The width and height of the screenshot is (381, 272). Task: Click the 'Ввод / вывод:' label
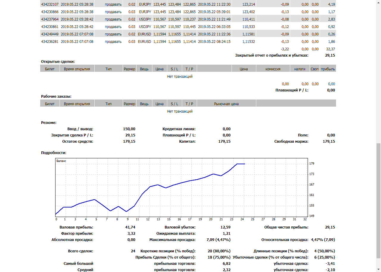pyautogui.click(x=80, y=129)
